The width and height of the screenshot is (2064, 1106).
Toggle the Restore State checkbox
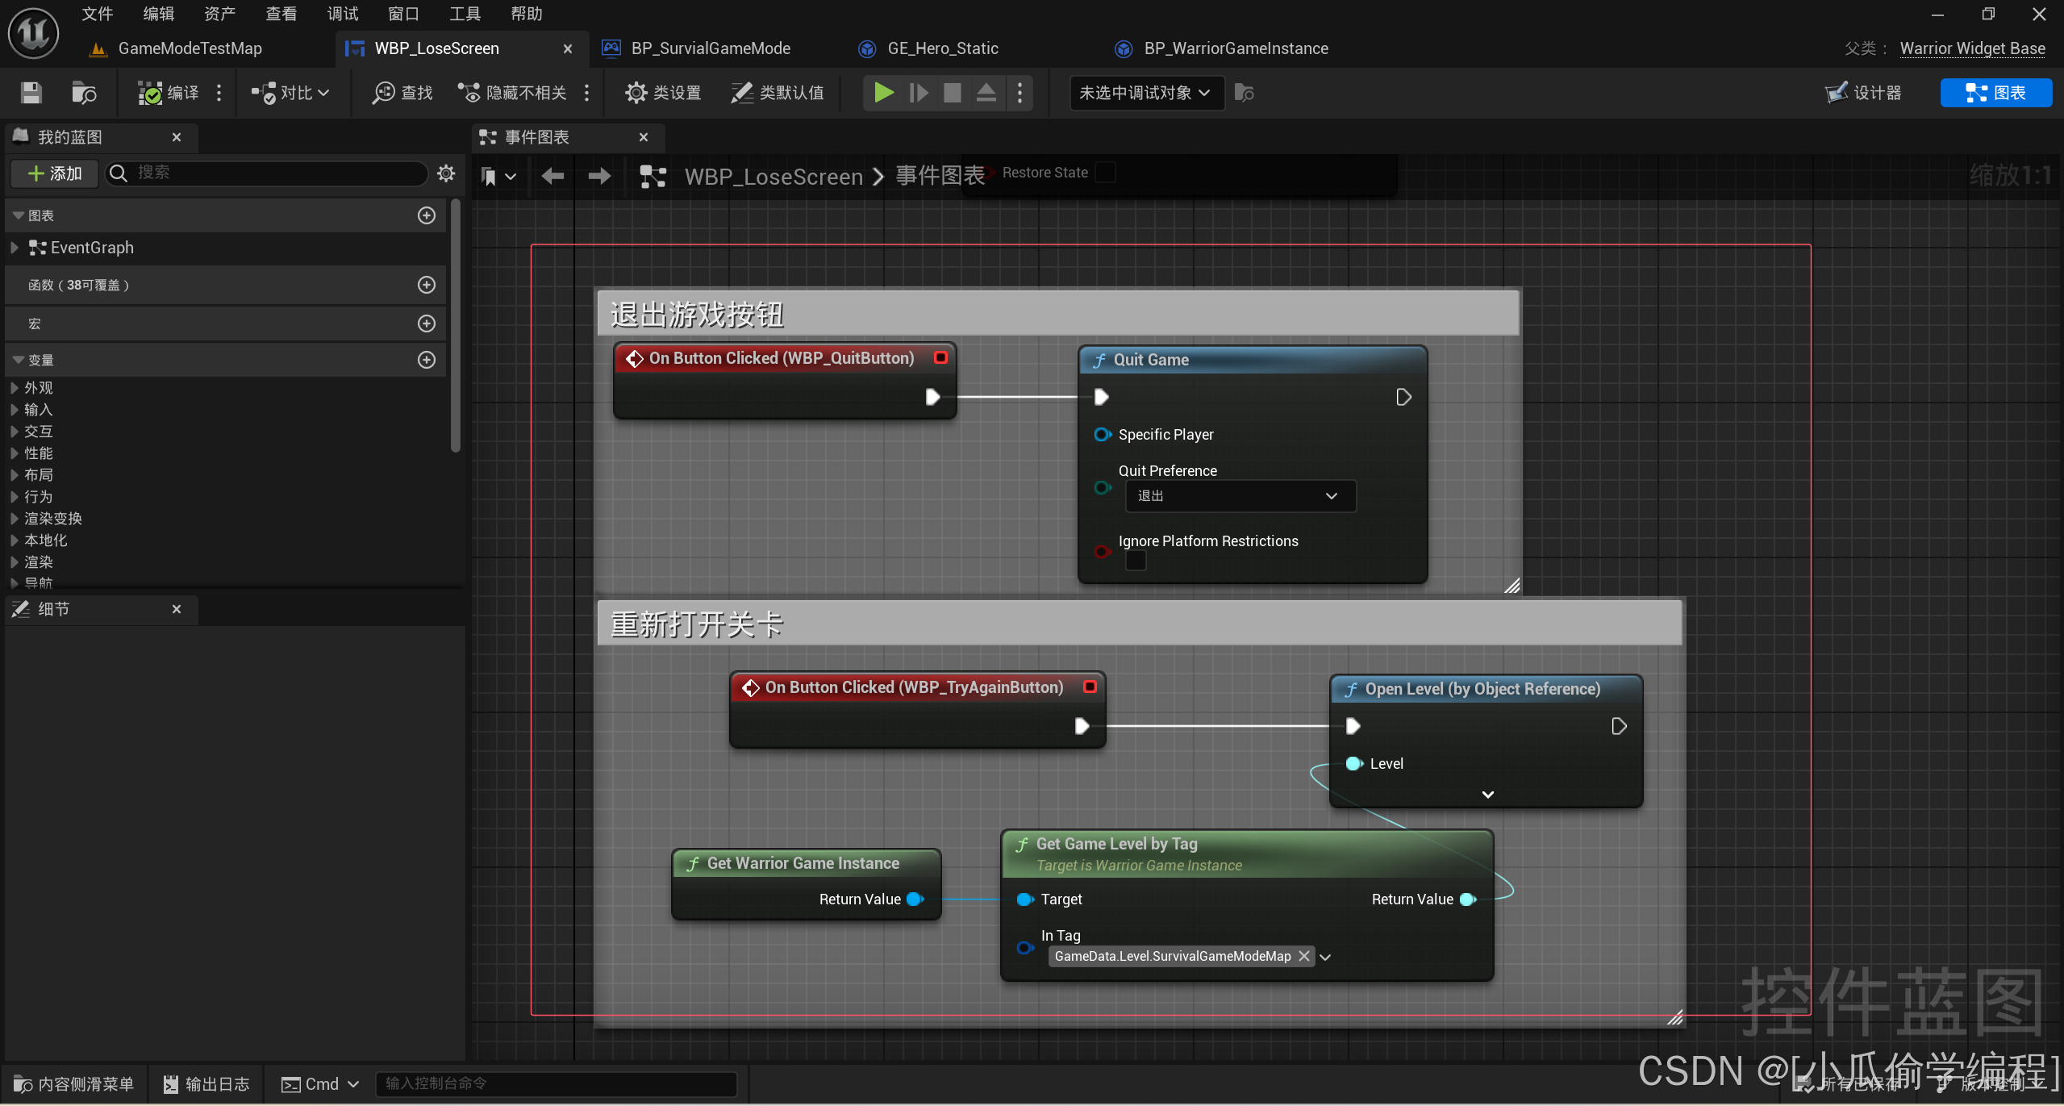click(x=1106, y=173)
